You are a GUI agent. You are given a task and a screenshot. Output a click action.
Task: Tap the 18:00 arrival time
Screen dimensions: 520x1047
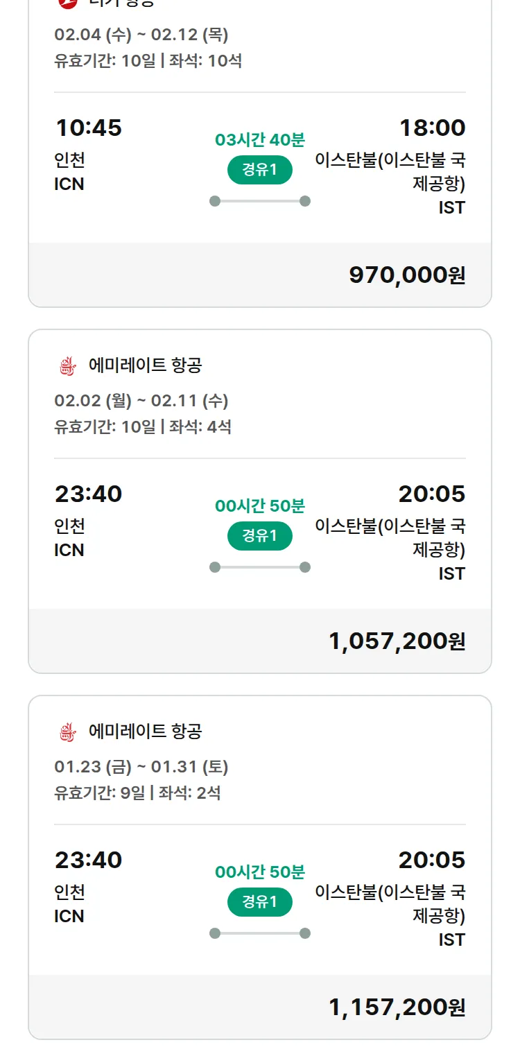click(x=432, y=128)
